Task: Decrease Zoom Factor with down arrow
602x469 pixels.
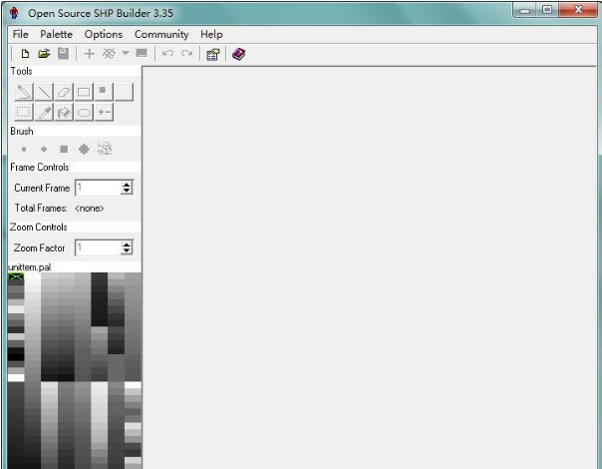Action: pyautogui.click(x=127, y=251)
